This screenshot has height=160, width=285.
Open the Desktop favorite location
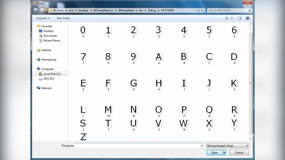[x=48, y=31]
